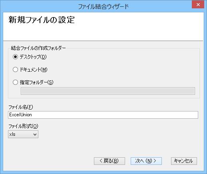
Task: Click the 指定フォルダー(S) option label text
Action: pos(37,82)
